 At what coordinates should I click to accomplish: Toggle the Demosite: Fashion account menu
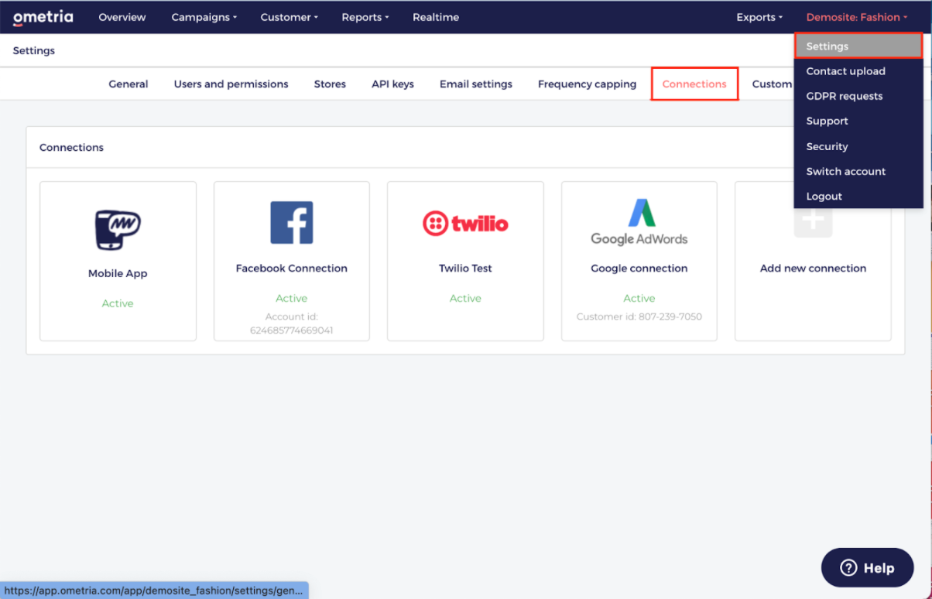857,17
